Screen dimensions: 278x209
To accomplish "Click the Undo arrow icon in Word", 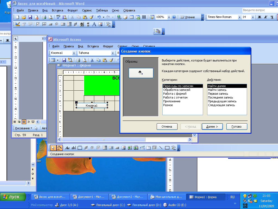I will pos(99,17).
